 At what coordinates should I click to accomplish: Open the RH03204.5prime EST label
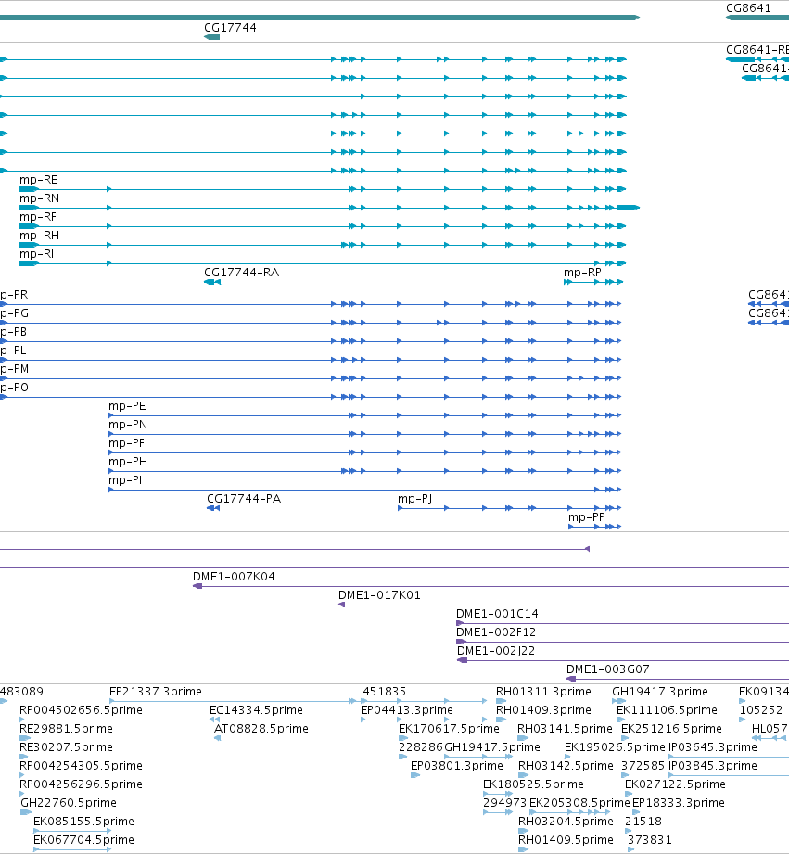pos(566,821)
